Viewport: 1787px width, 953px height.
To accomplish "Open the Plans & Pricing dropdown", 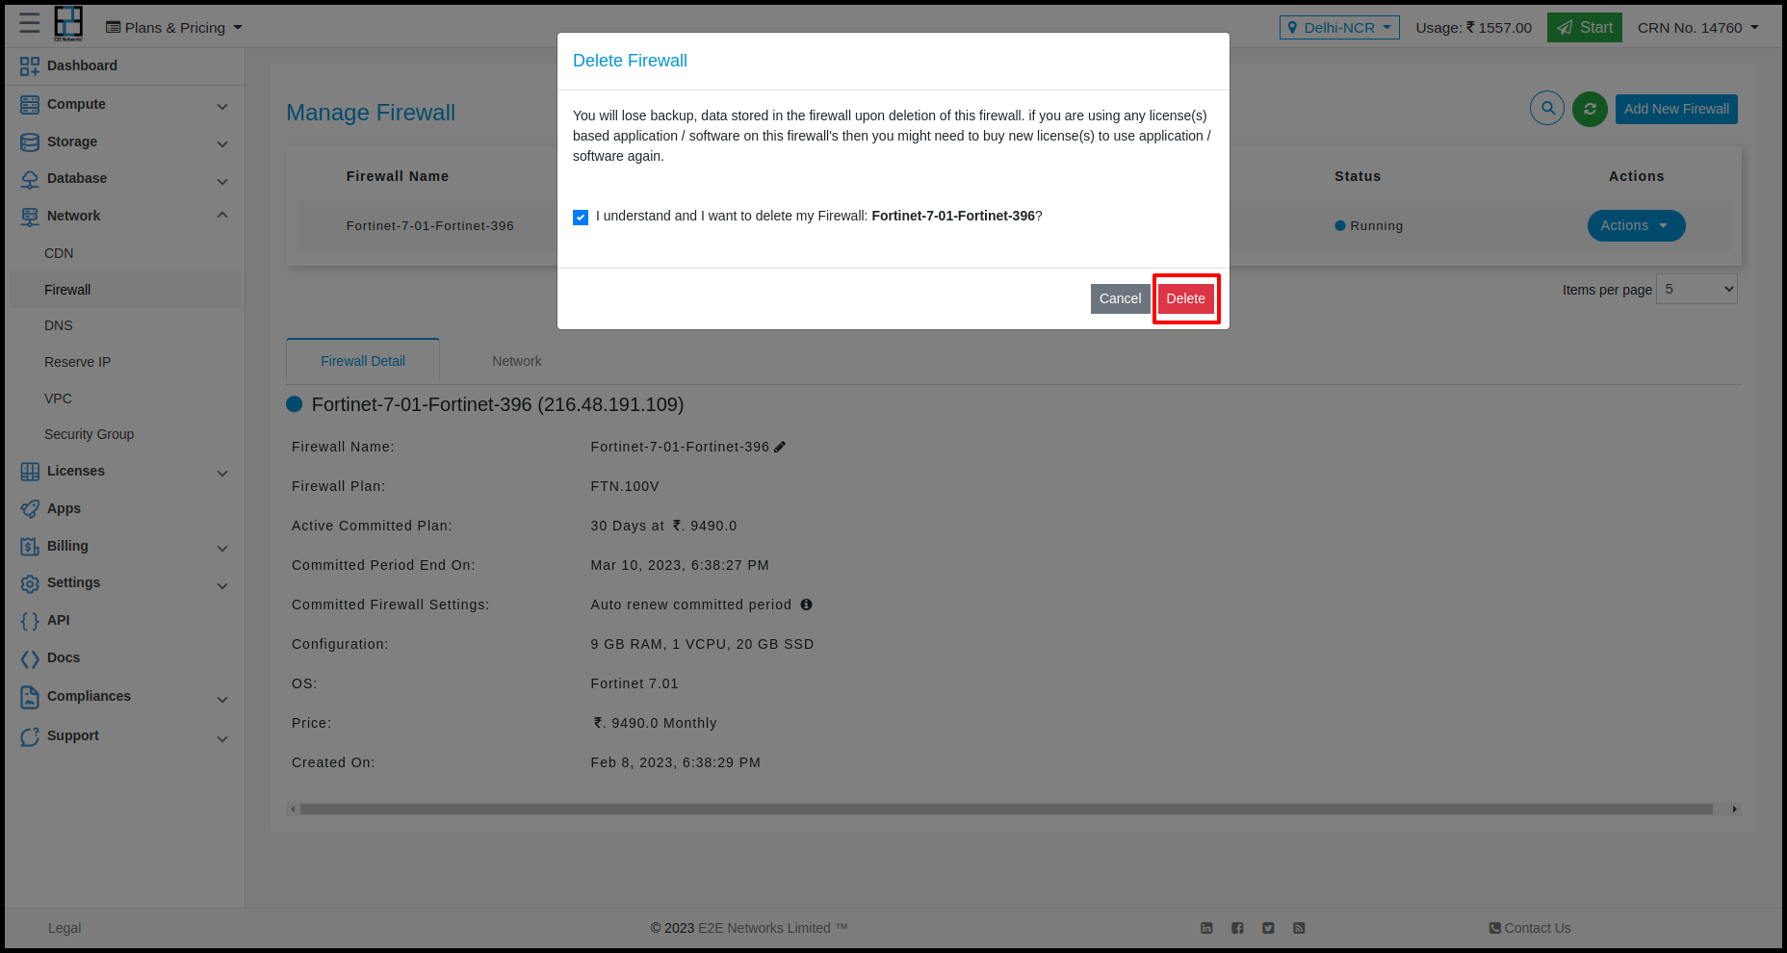I will (174, 27).
